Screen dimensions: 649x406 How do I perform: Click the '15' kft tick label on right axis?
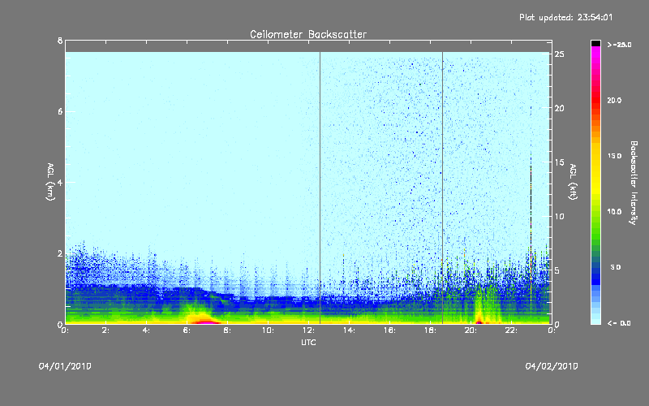(x=559, y=162)
